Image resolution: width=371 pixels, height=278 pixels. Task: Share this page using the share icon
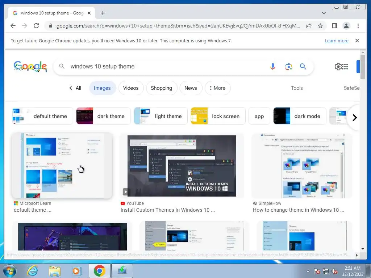click(309, 26)
